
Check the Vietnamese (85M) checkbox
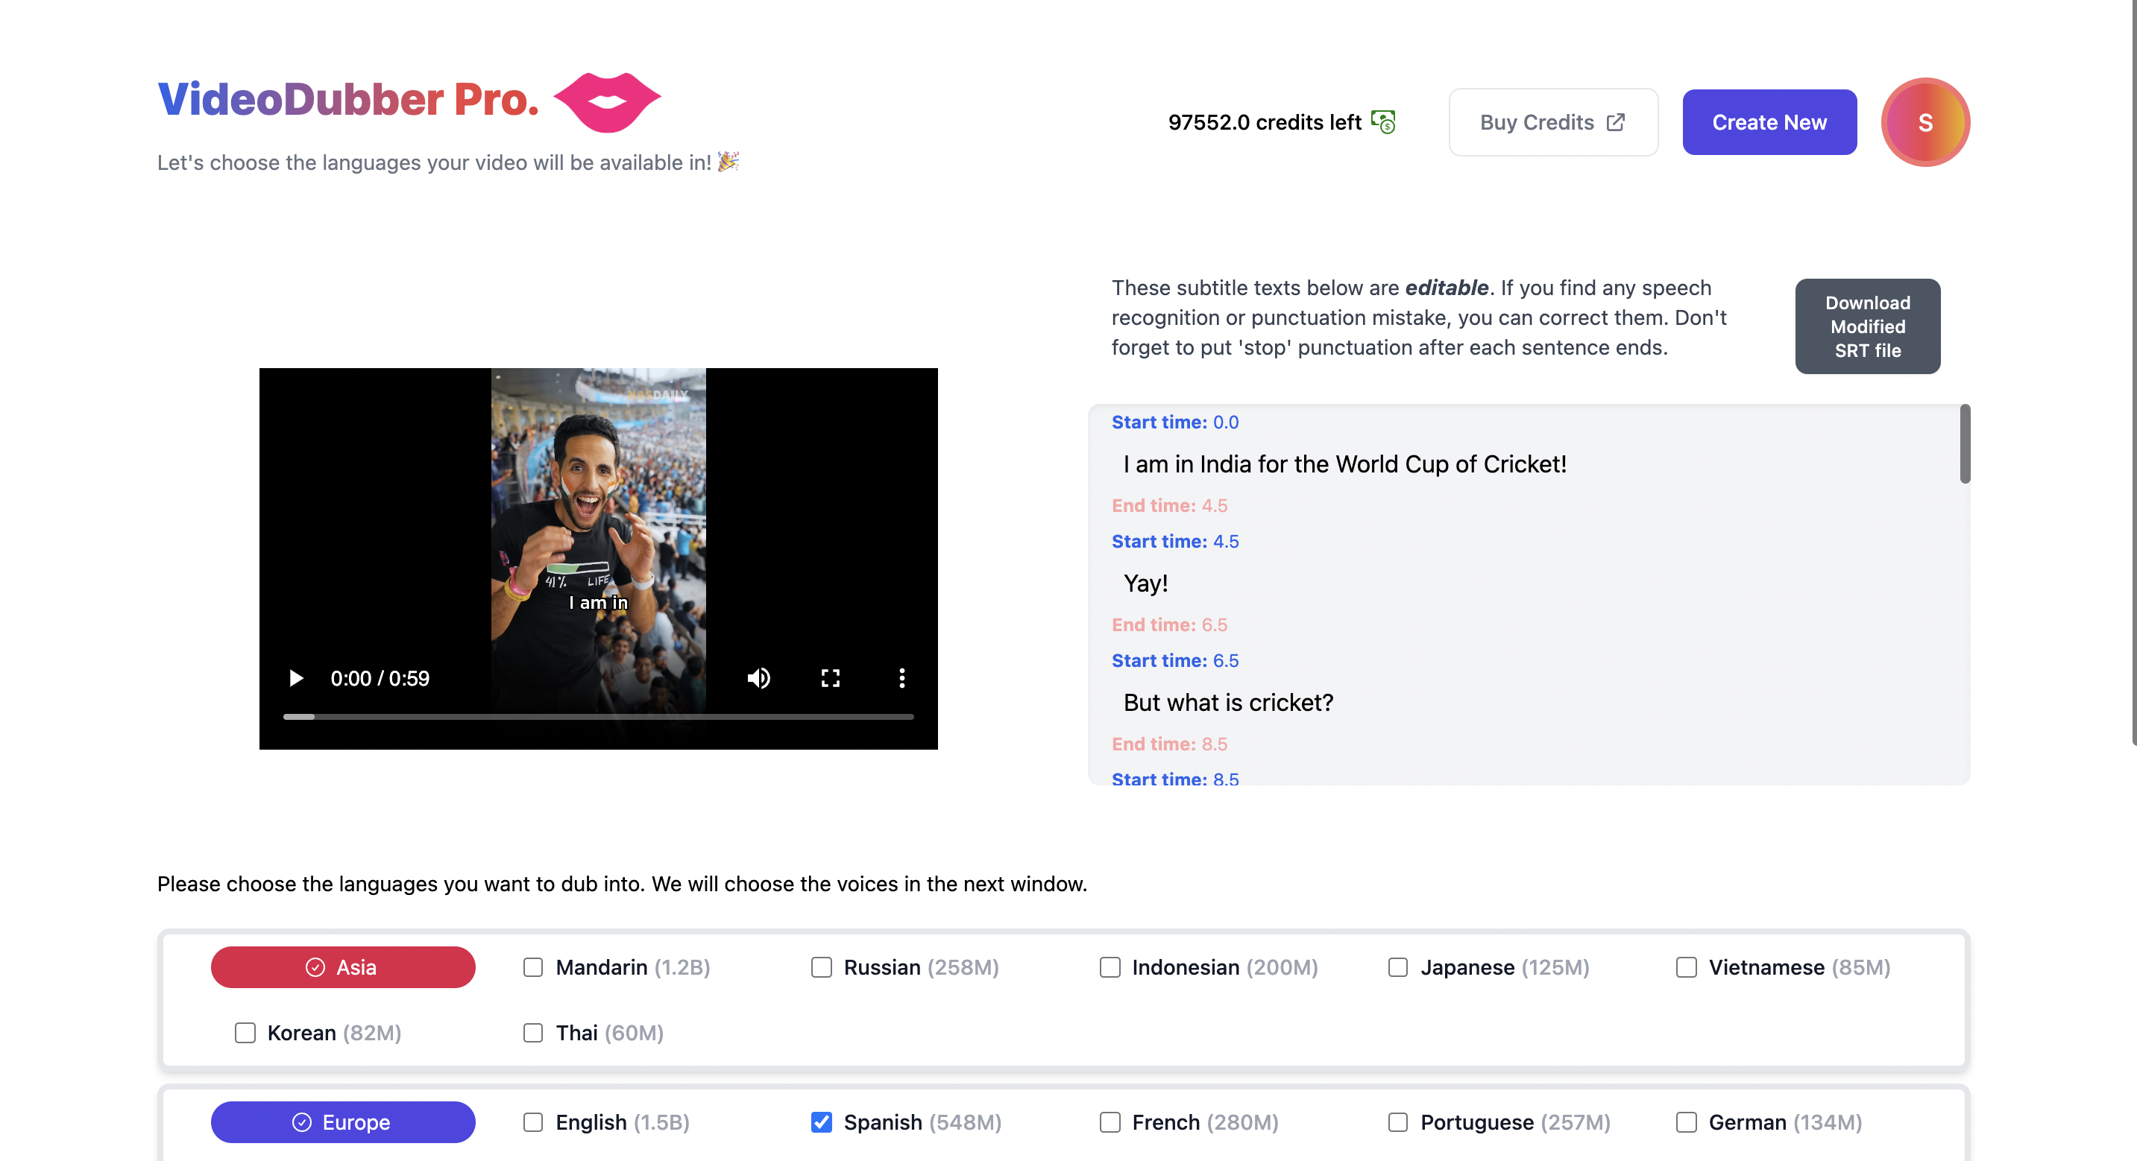pos(1686,967)
